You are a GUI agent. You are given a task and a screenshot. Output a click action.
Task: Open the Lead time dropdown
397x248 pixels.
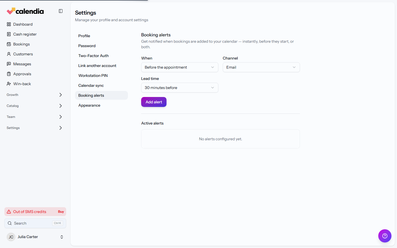point(180,88)
